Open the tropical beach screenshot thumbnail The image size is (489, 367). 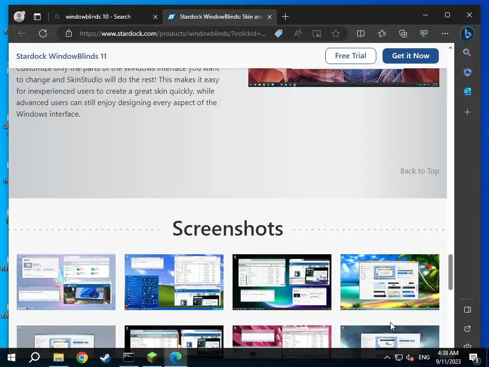point(390,282)
